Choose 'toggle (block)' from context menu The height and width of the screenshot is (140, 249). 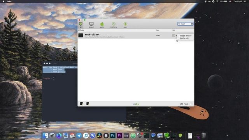(x=185, y=36)
